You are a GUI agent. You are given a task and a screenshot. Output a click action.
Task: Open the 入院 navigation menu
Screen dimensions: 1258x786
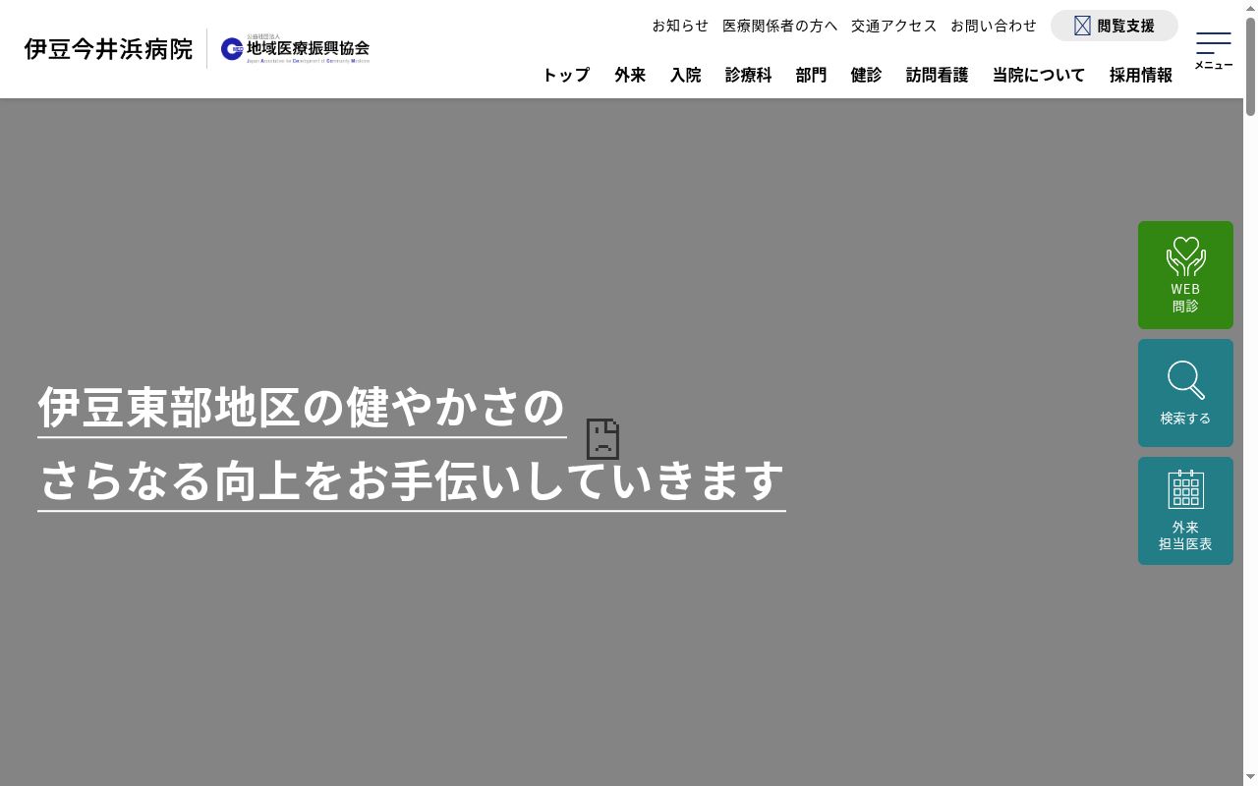click(686, 75)
